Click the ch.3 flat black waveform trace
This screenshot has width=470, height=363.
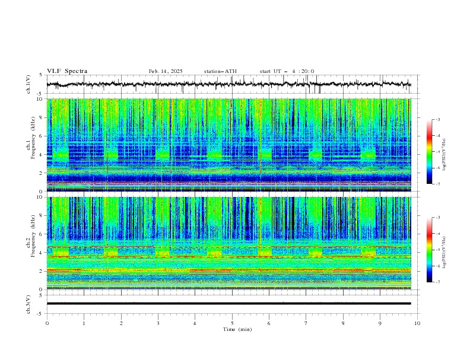pyautogui.click(x=228, y=304)
